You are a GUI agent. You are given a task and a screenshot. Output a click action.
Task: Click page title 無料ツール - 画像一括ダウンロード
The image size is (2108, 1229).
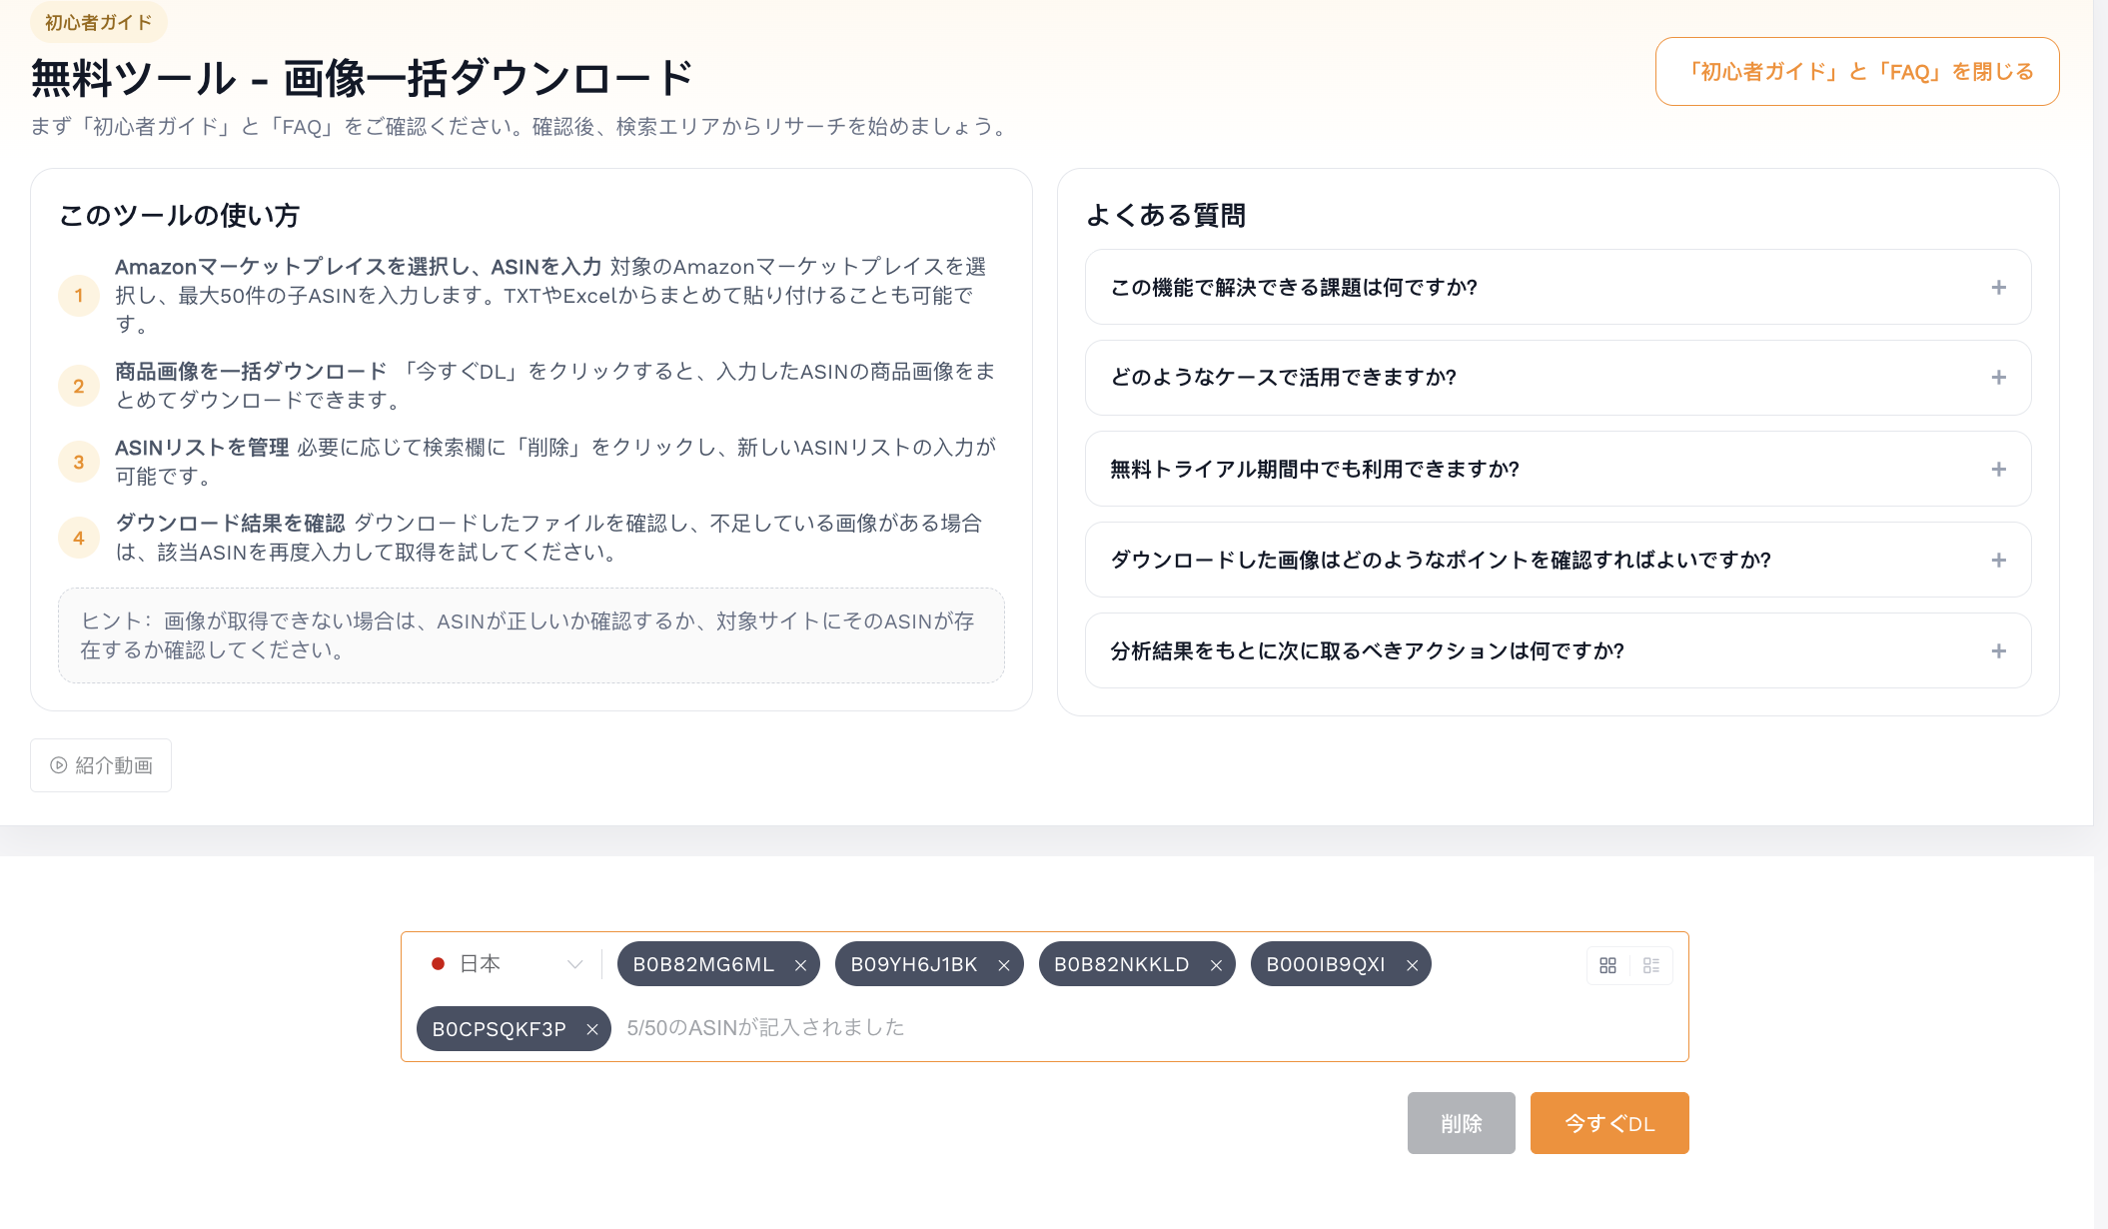point(362,78)
